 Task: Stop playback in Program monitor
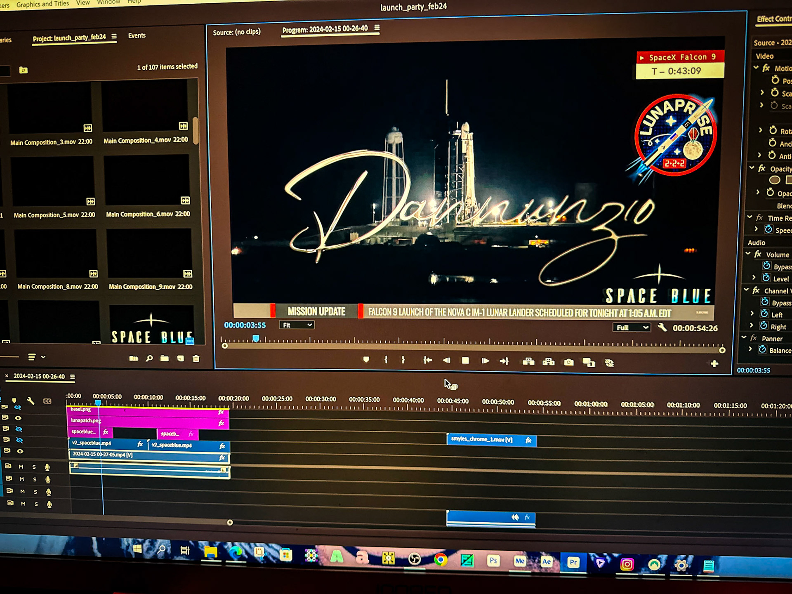click(465, 361)
